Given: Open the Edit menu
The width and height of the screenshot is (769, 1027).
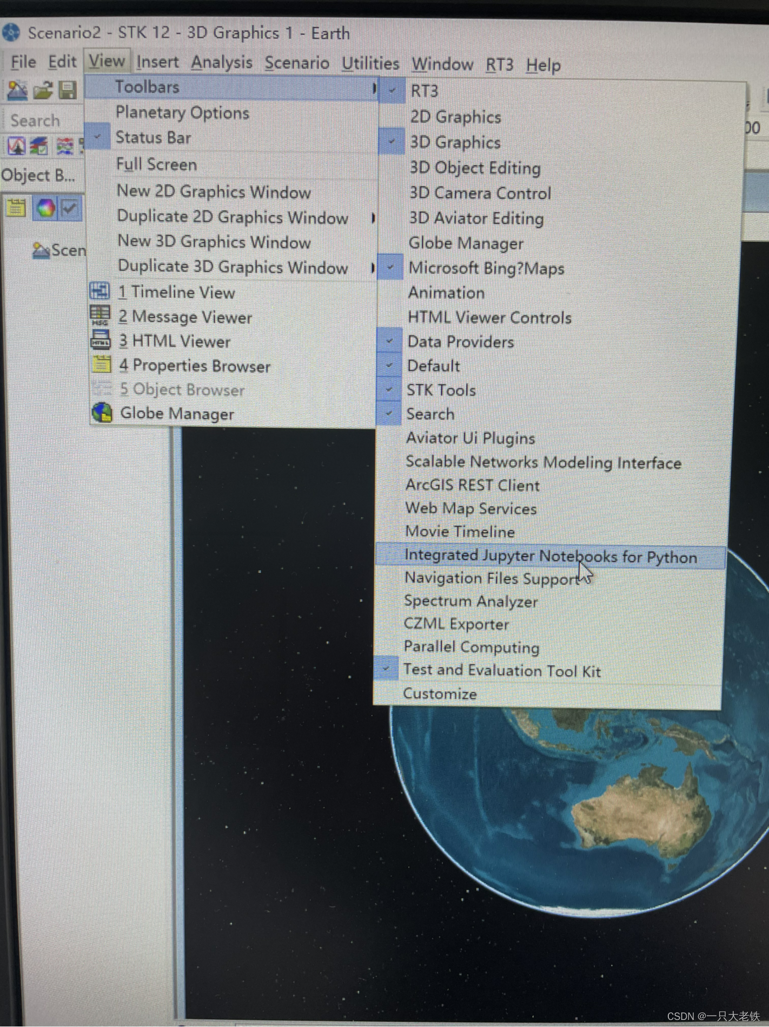Looking at the screenshot, I should [62, 62].
